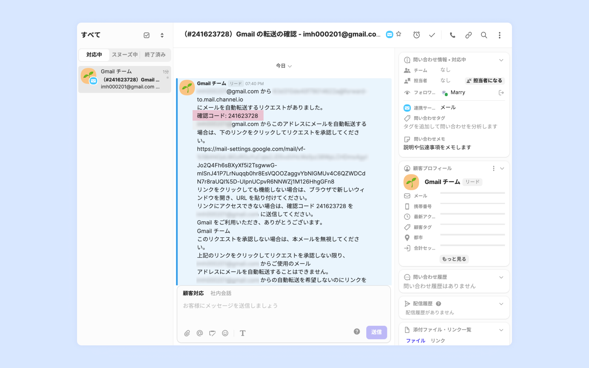The image size is (589, 368).
Task: Click the help icon beside the send button
Action: point(357,332)
